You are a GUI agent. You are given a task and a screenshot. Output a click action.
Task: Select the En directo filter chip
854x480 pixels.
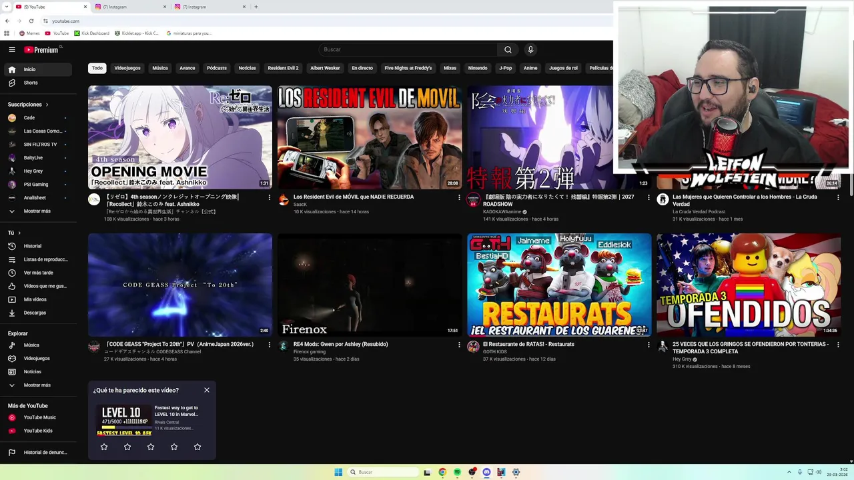362,68
